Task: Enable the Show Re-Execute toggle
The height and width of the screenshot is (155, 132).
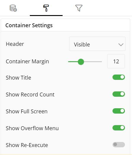Action: coord(119,145)
